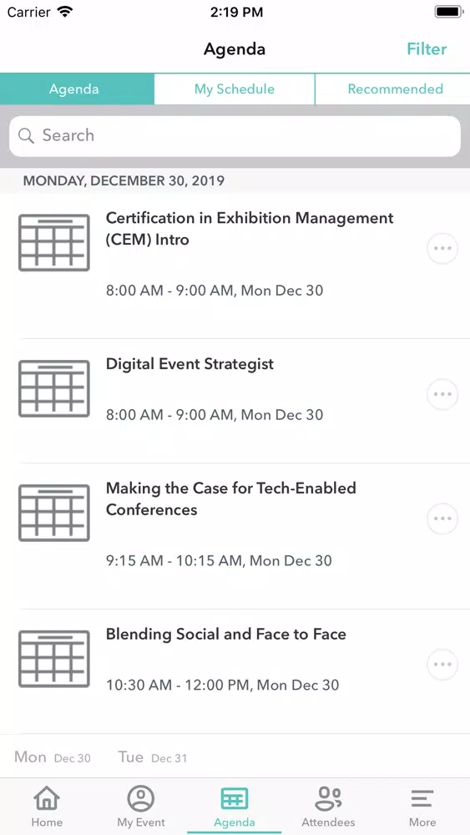Expand options for Making the Case session
Viewport: 470px width, 835px height.
click(x=442, y=519)
